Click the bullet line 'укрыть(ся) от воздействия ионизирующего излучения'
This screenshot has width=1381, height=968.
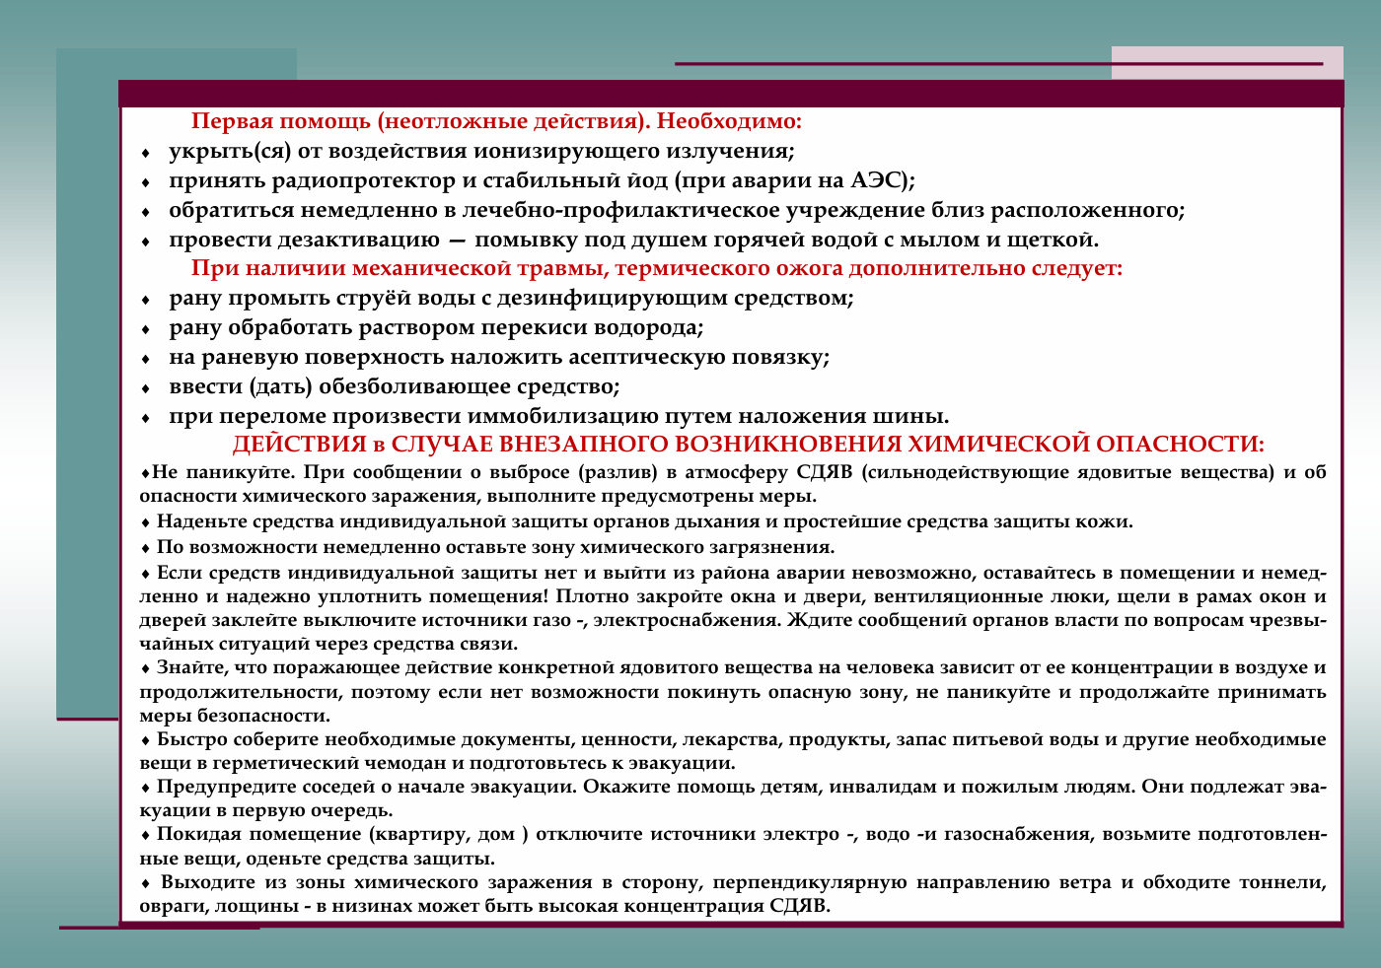pos(481,151)
